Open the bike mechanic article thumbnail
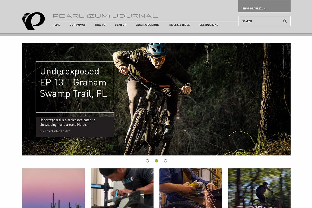The height and width of the screenshot is (208, 312). 122,188
